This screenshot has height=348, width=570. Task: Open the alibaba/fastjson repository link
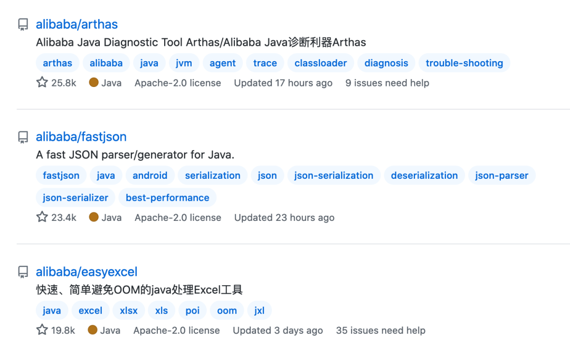point(81,137)
